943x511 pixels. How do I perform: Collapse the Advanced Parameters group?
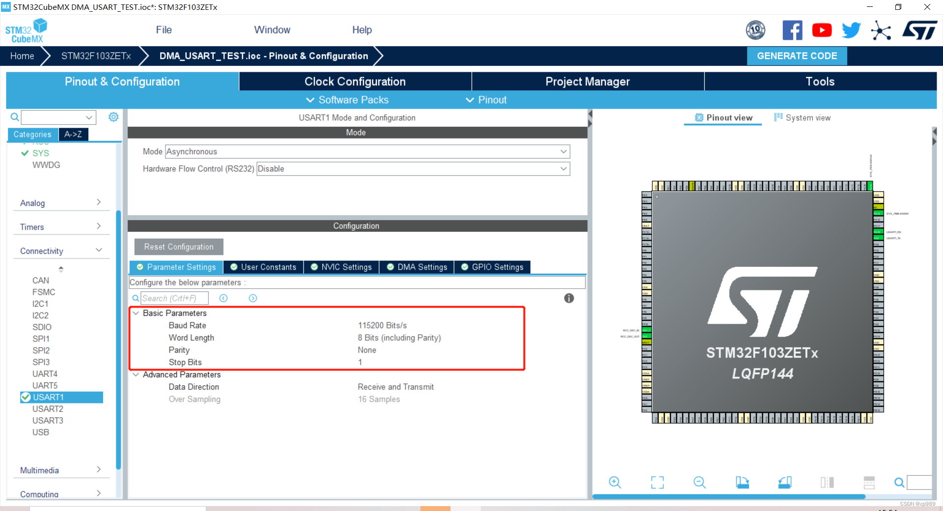(x=136, y=374)
